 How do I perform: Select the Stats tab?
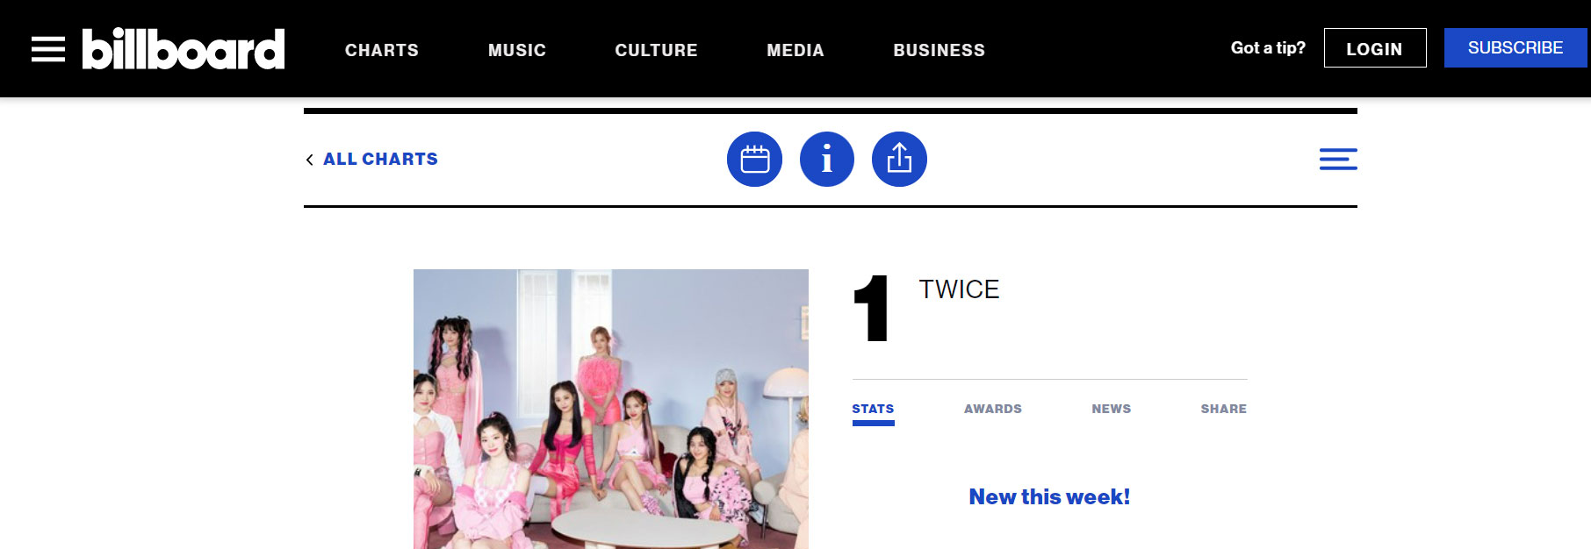pyautogui.click(x=873, y=409)
